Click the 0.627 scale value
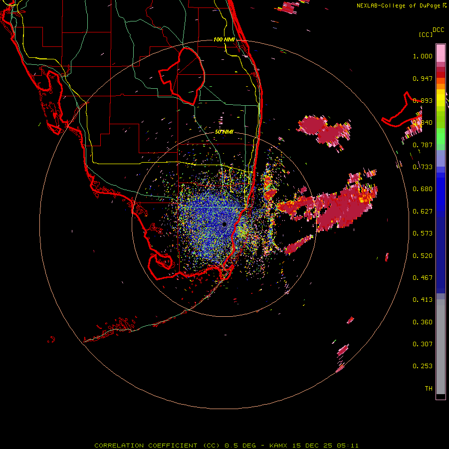This screenshot has width=449, height=449. point(423,212)
